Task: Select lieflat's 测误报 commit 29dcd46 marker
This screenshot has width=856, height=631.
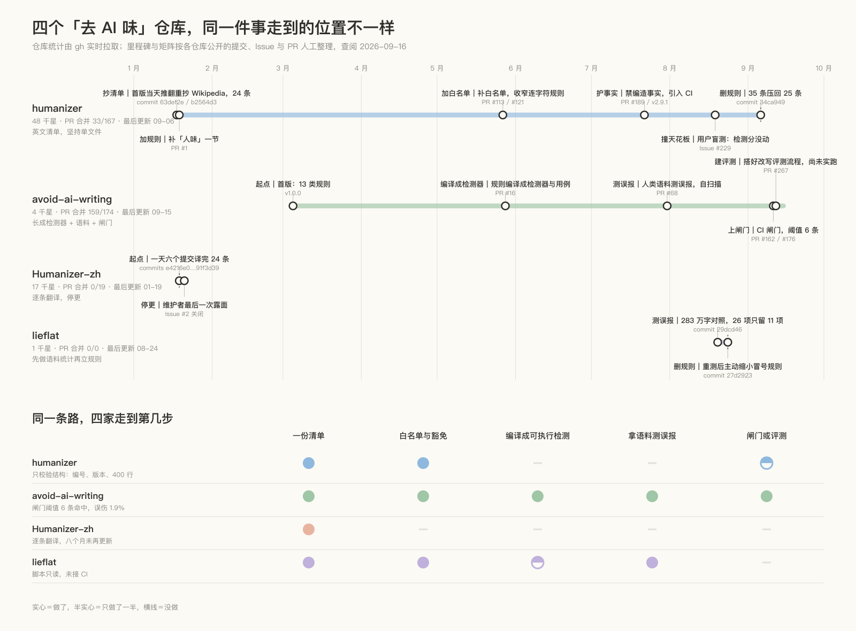Action: tap(718, 342)
